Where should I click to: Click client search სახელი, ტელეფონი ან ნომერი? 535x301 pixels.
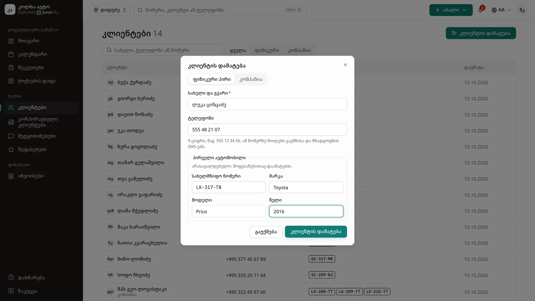pos(162,50)
